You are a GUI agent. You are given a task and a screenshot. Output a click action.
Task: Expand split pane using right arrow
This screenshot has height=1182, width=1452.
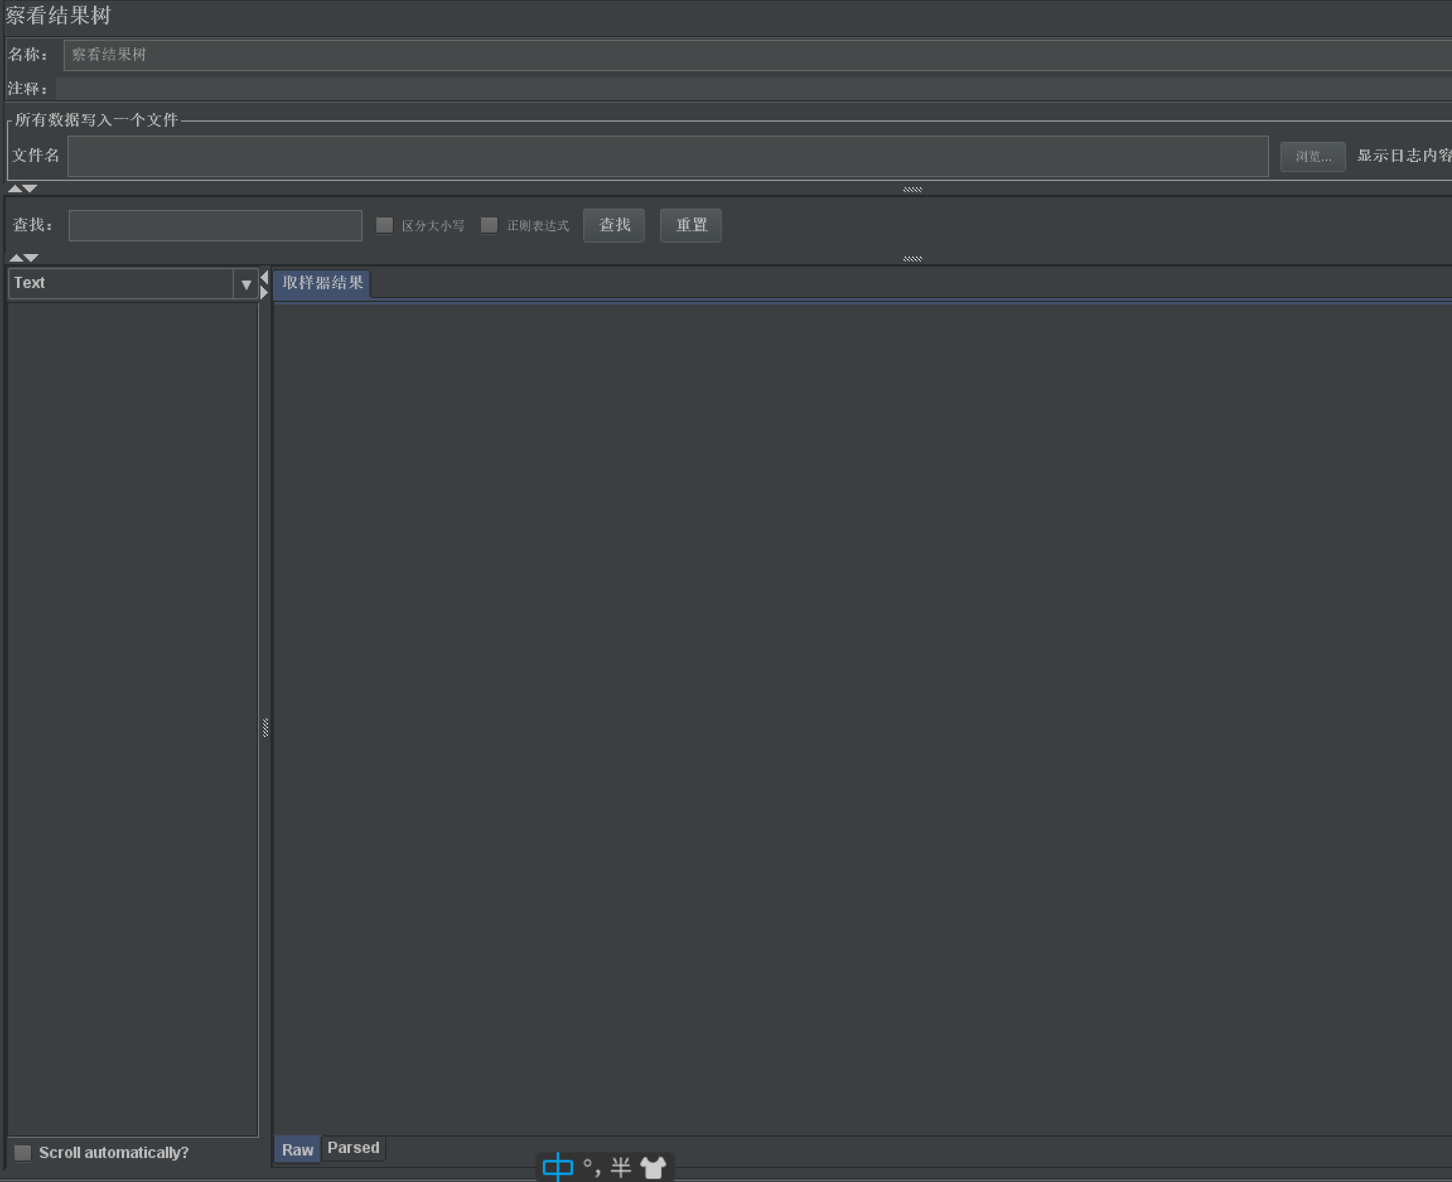point(264,293)
